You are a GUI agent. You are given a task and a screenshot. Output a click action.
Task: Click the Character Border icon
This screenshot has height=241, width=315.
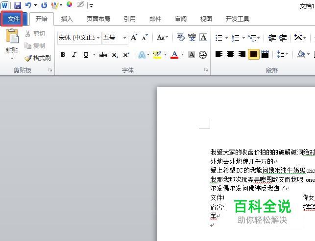tap(203, 38)
